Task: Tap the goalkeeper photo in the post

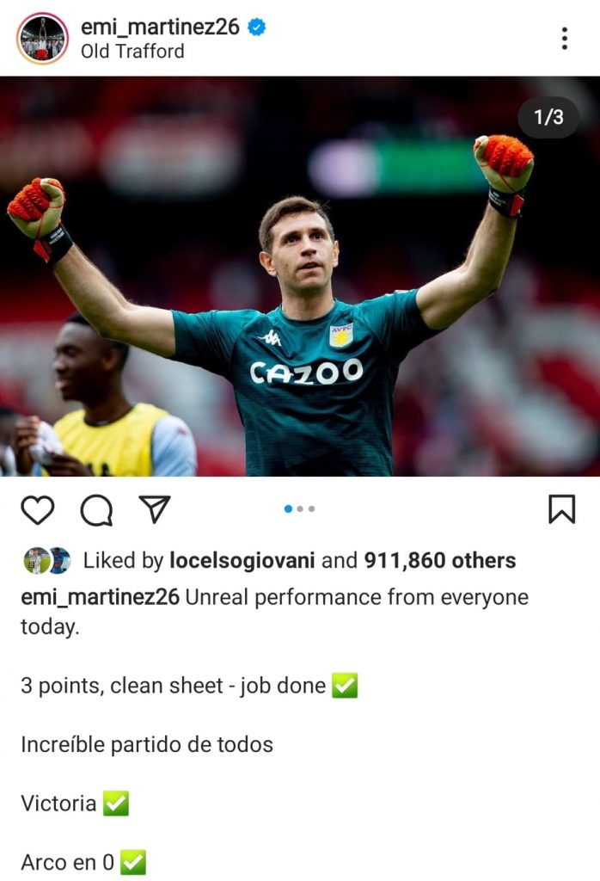Action: [300, 276]
